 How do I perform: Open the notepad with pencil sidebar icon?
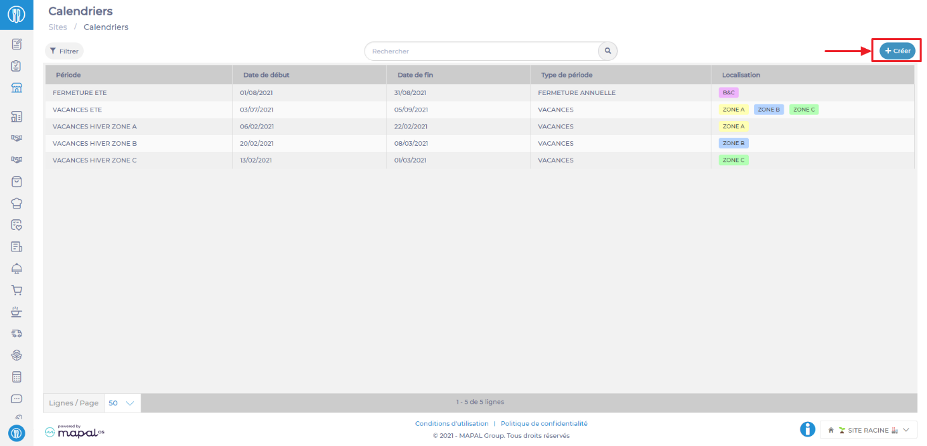17,44
